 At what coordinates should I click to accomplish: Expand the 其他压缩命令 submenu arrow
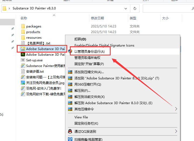tap(176, 109)
